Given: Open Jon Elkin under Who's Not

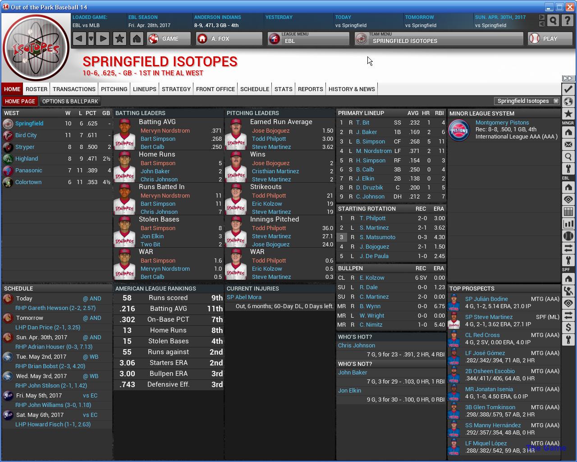Looking at the screenshot, I should point(350,391).
